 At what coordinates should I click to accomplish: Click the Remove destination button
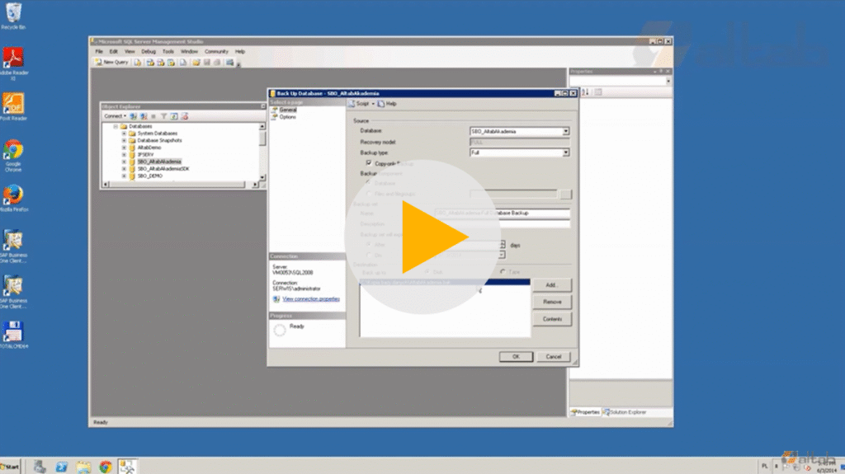(552, 303)
